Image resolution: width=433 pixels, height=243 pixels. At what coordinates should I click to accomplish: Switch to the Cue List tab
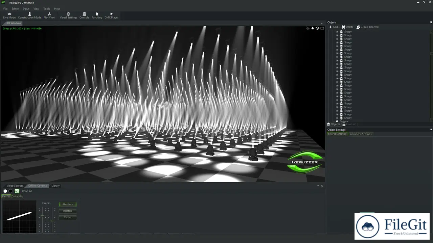[349, 124]
